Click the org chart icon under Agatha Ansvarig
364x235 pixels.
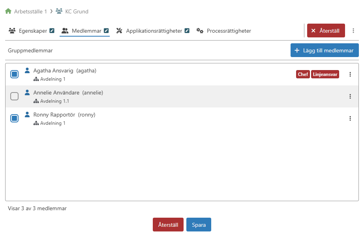point(36,79)
